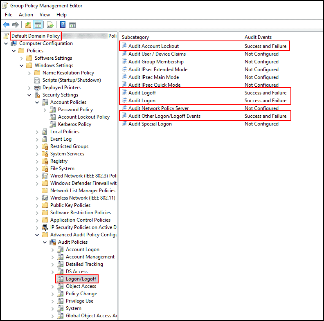Expand the Local Policies node
This screenshot has width=324, height=321.
point(37,132)
